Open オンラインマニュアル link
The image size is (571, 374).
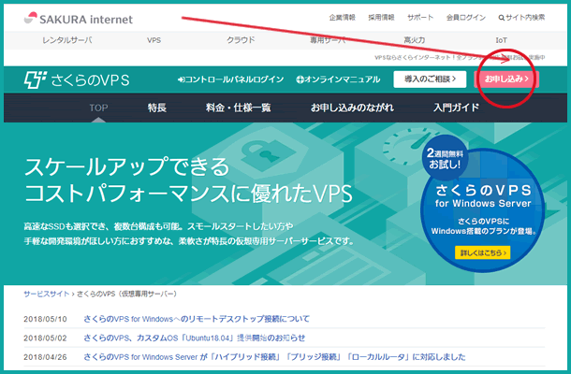click(x=338, y=79)
